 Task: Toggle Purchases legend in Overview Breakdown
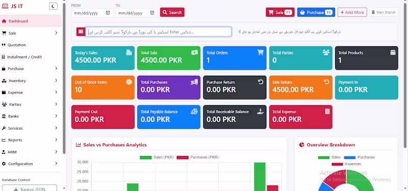tap(360, 157)
